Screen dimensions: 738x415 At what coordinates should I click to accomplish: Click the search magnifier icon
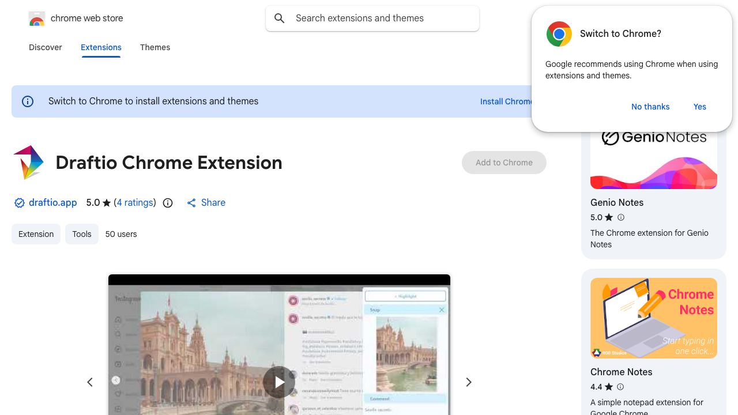(x=280, y=18)
